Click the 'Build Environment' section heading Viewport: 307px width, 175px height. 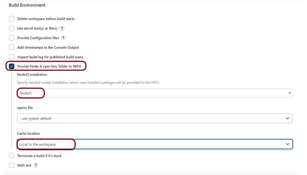click(x=27, y=5)
